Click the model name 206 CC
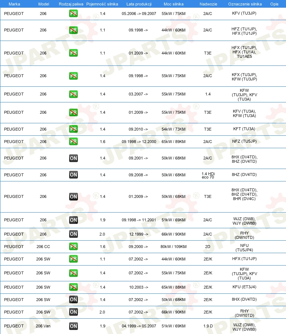 tap(43, 247)
